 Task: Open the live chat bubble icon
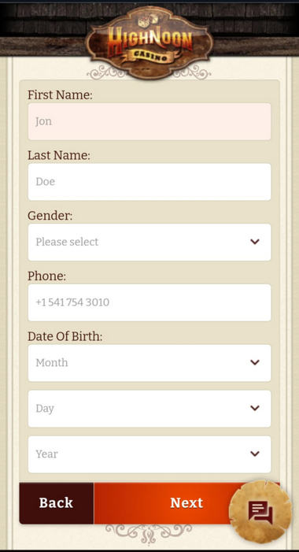click(260, 512)
